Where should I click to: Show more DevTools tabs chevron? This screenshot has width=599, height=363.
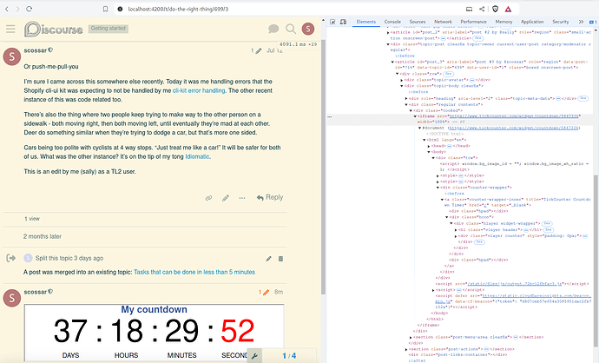coord(581,22)
